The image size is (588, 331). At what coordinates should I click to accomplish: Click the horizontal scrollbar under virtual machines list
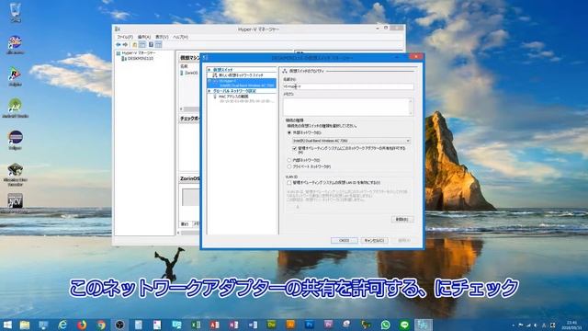tap(190, 109)
